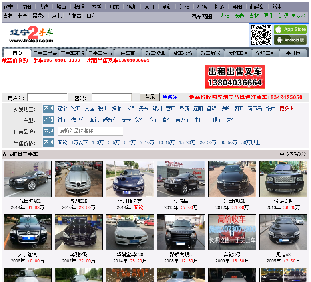Viewport: 311px width, 282px height.
Task: Click the Android版 download button
Action: [x=290, y=40]
